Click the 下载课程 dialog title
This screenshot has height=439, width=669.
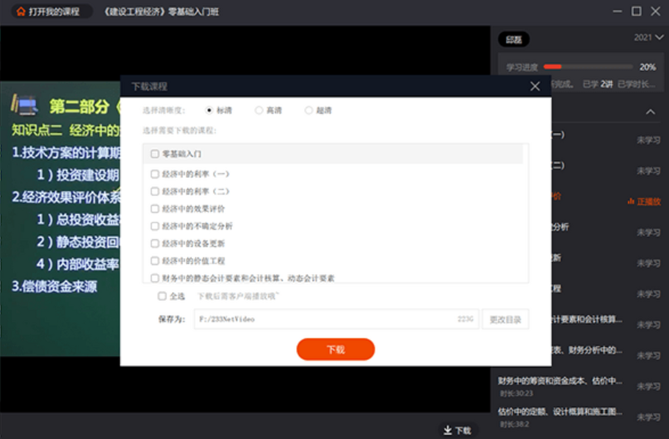click(149, 86)
